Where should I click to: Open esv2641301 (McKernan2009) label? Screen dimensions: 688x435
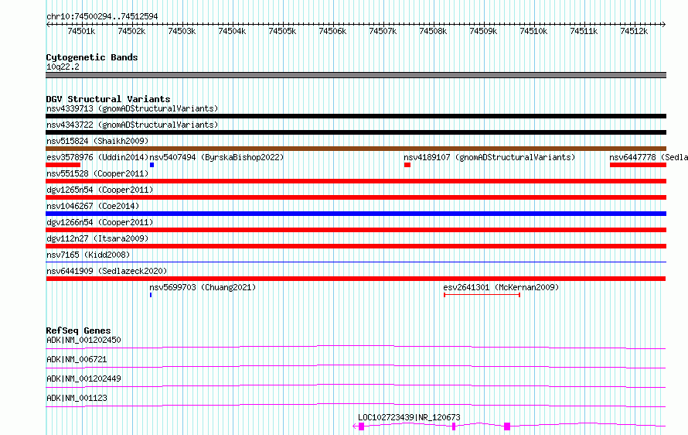point(501,287)
